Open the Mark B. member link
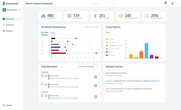The width and height of the screenshot is (181, 110). click(109, 73)
